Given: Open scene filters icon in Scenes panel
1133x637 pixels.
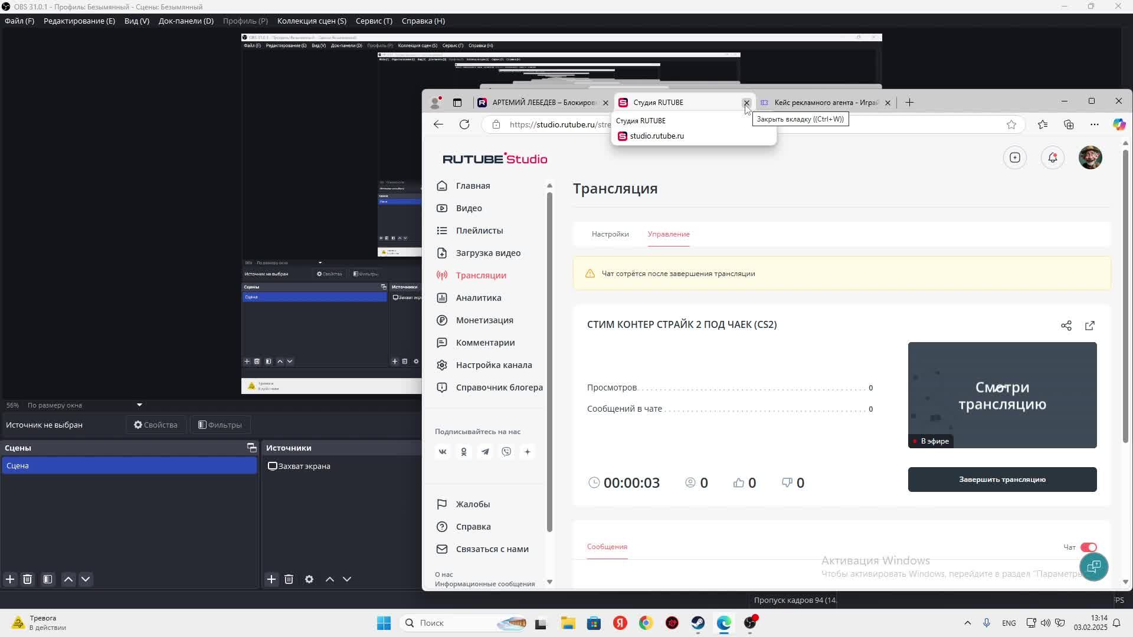Looking at the screenshot, I should click(48, 579).
